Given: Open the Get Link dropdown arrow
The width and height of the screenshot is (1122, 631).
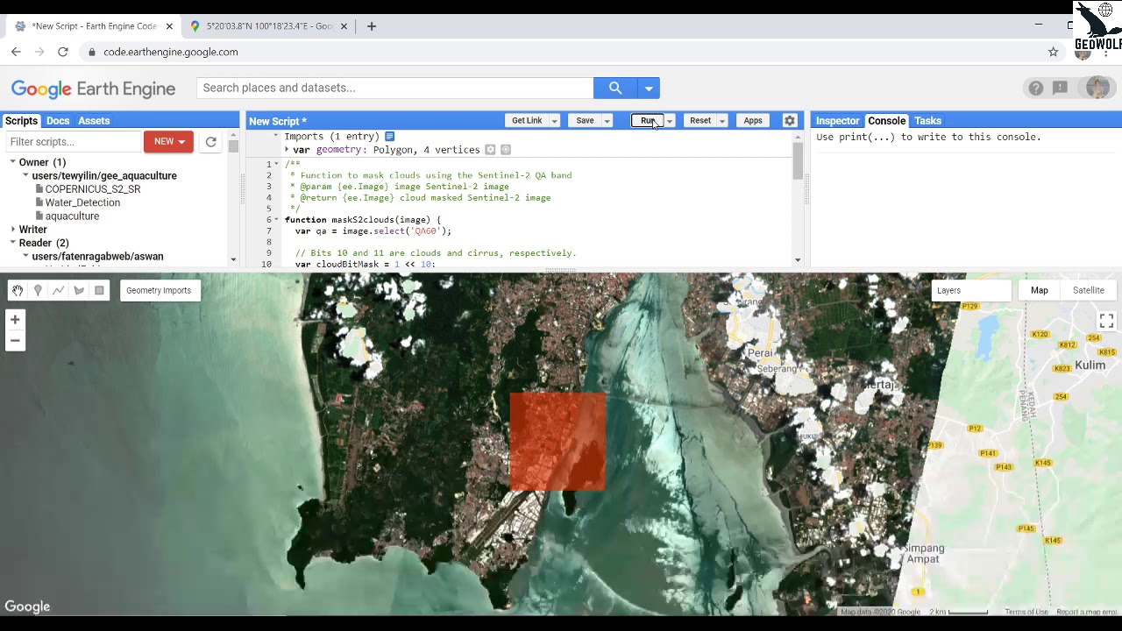Looking at the screenshot, I should tap(554, 121).
